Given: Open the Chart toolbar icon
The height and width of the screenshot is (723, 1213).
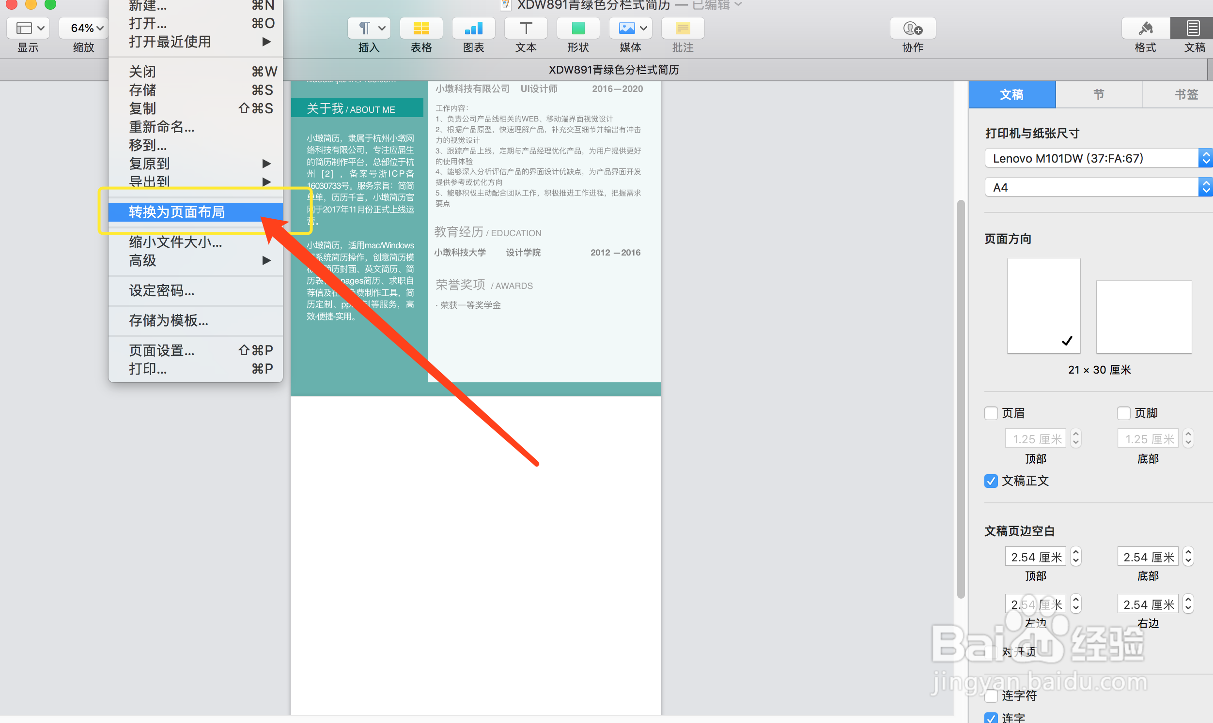Looking at the screenshot, I should click(x=473, y=28).
